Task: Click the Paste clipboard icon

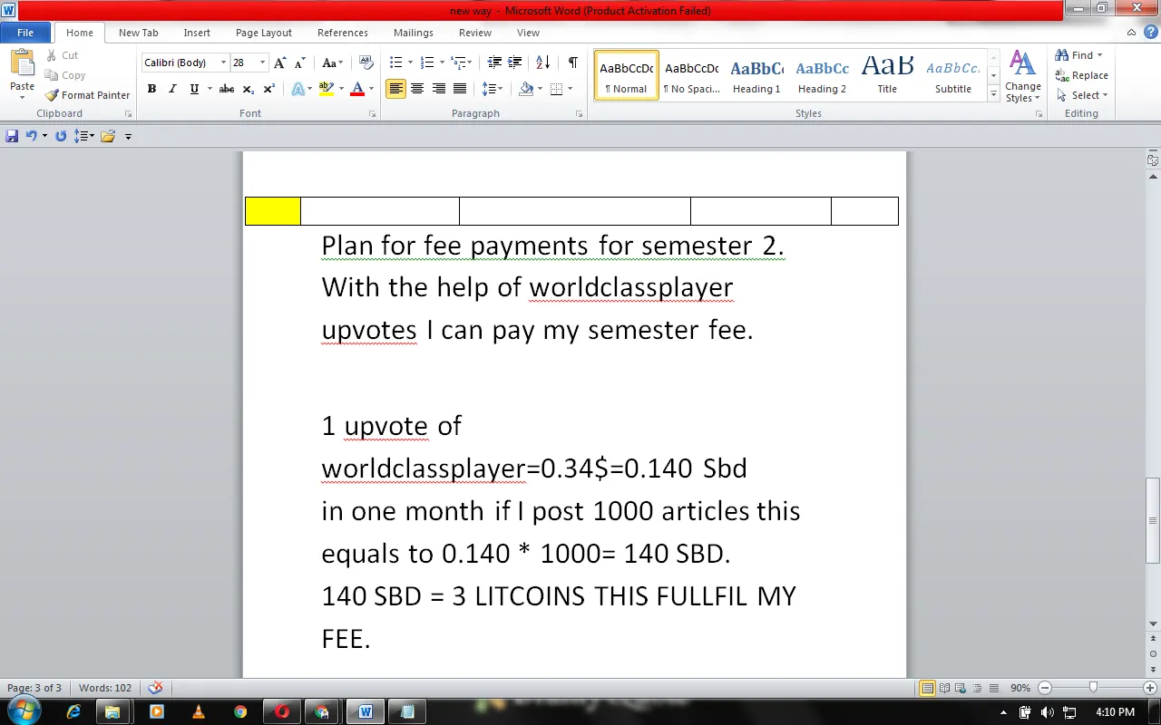Action: point(22,63)
